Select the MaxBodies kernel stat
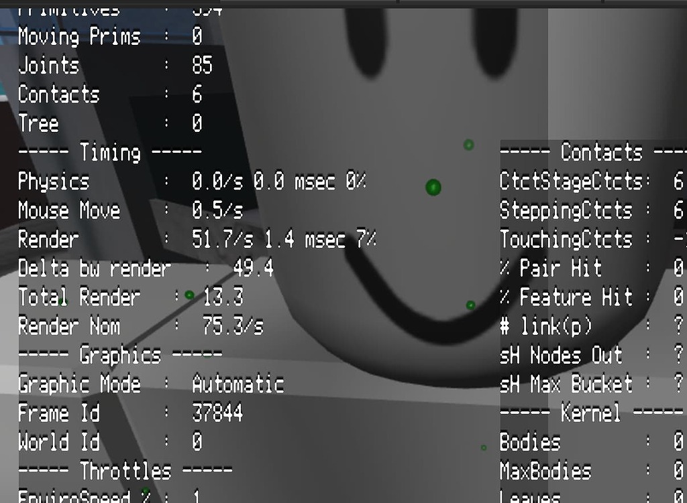The width and height of the screenshot is (687, 503). click(x=584, y=471)
